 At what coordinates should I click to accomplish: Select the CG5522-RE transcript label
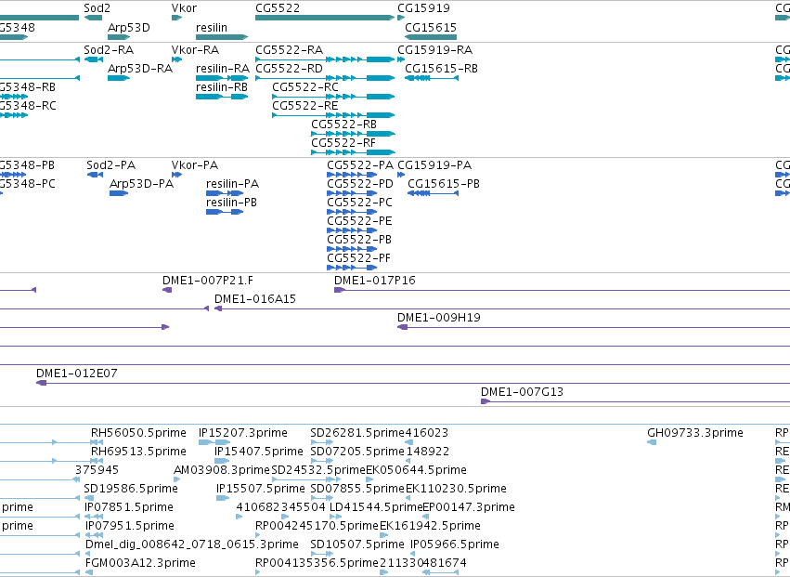pos(305,106)
